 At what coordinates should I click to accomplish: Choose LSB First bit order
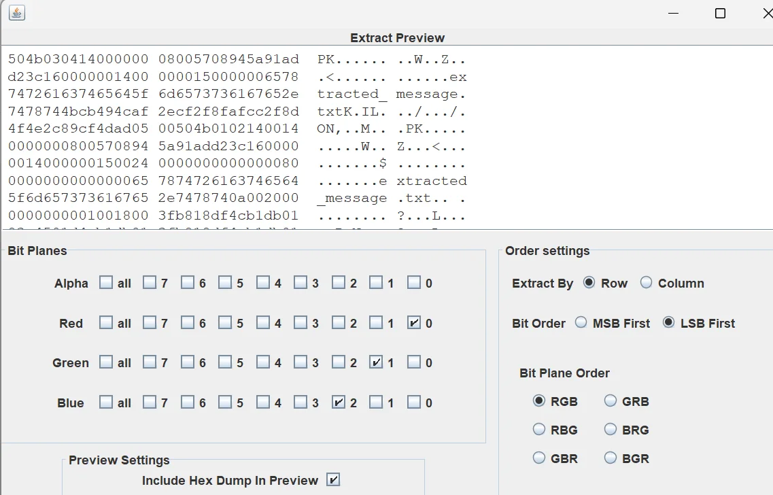668,323
